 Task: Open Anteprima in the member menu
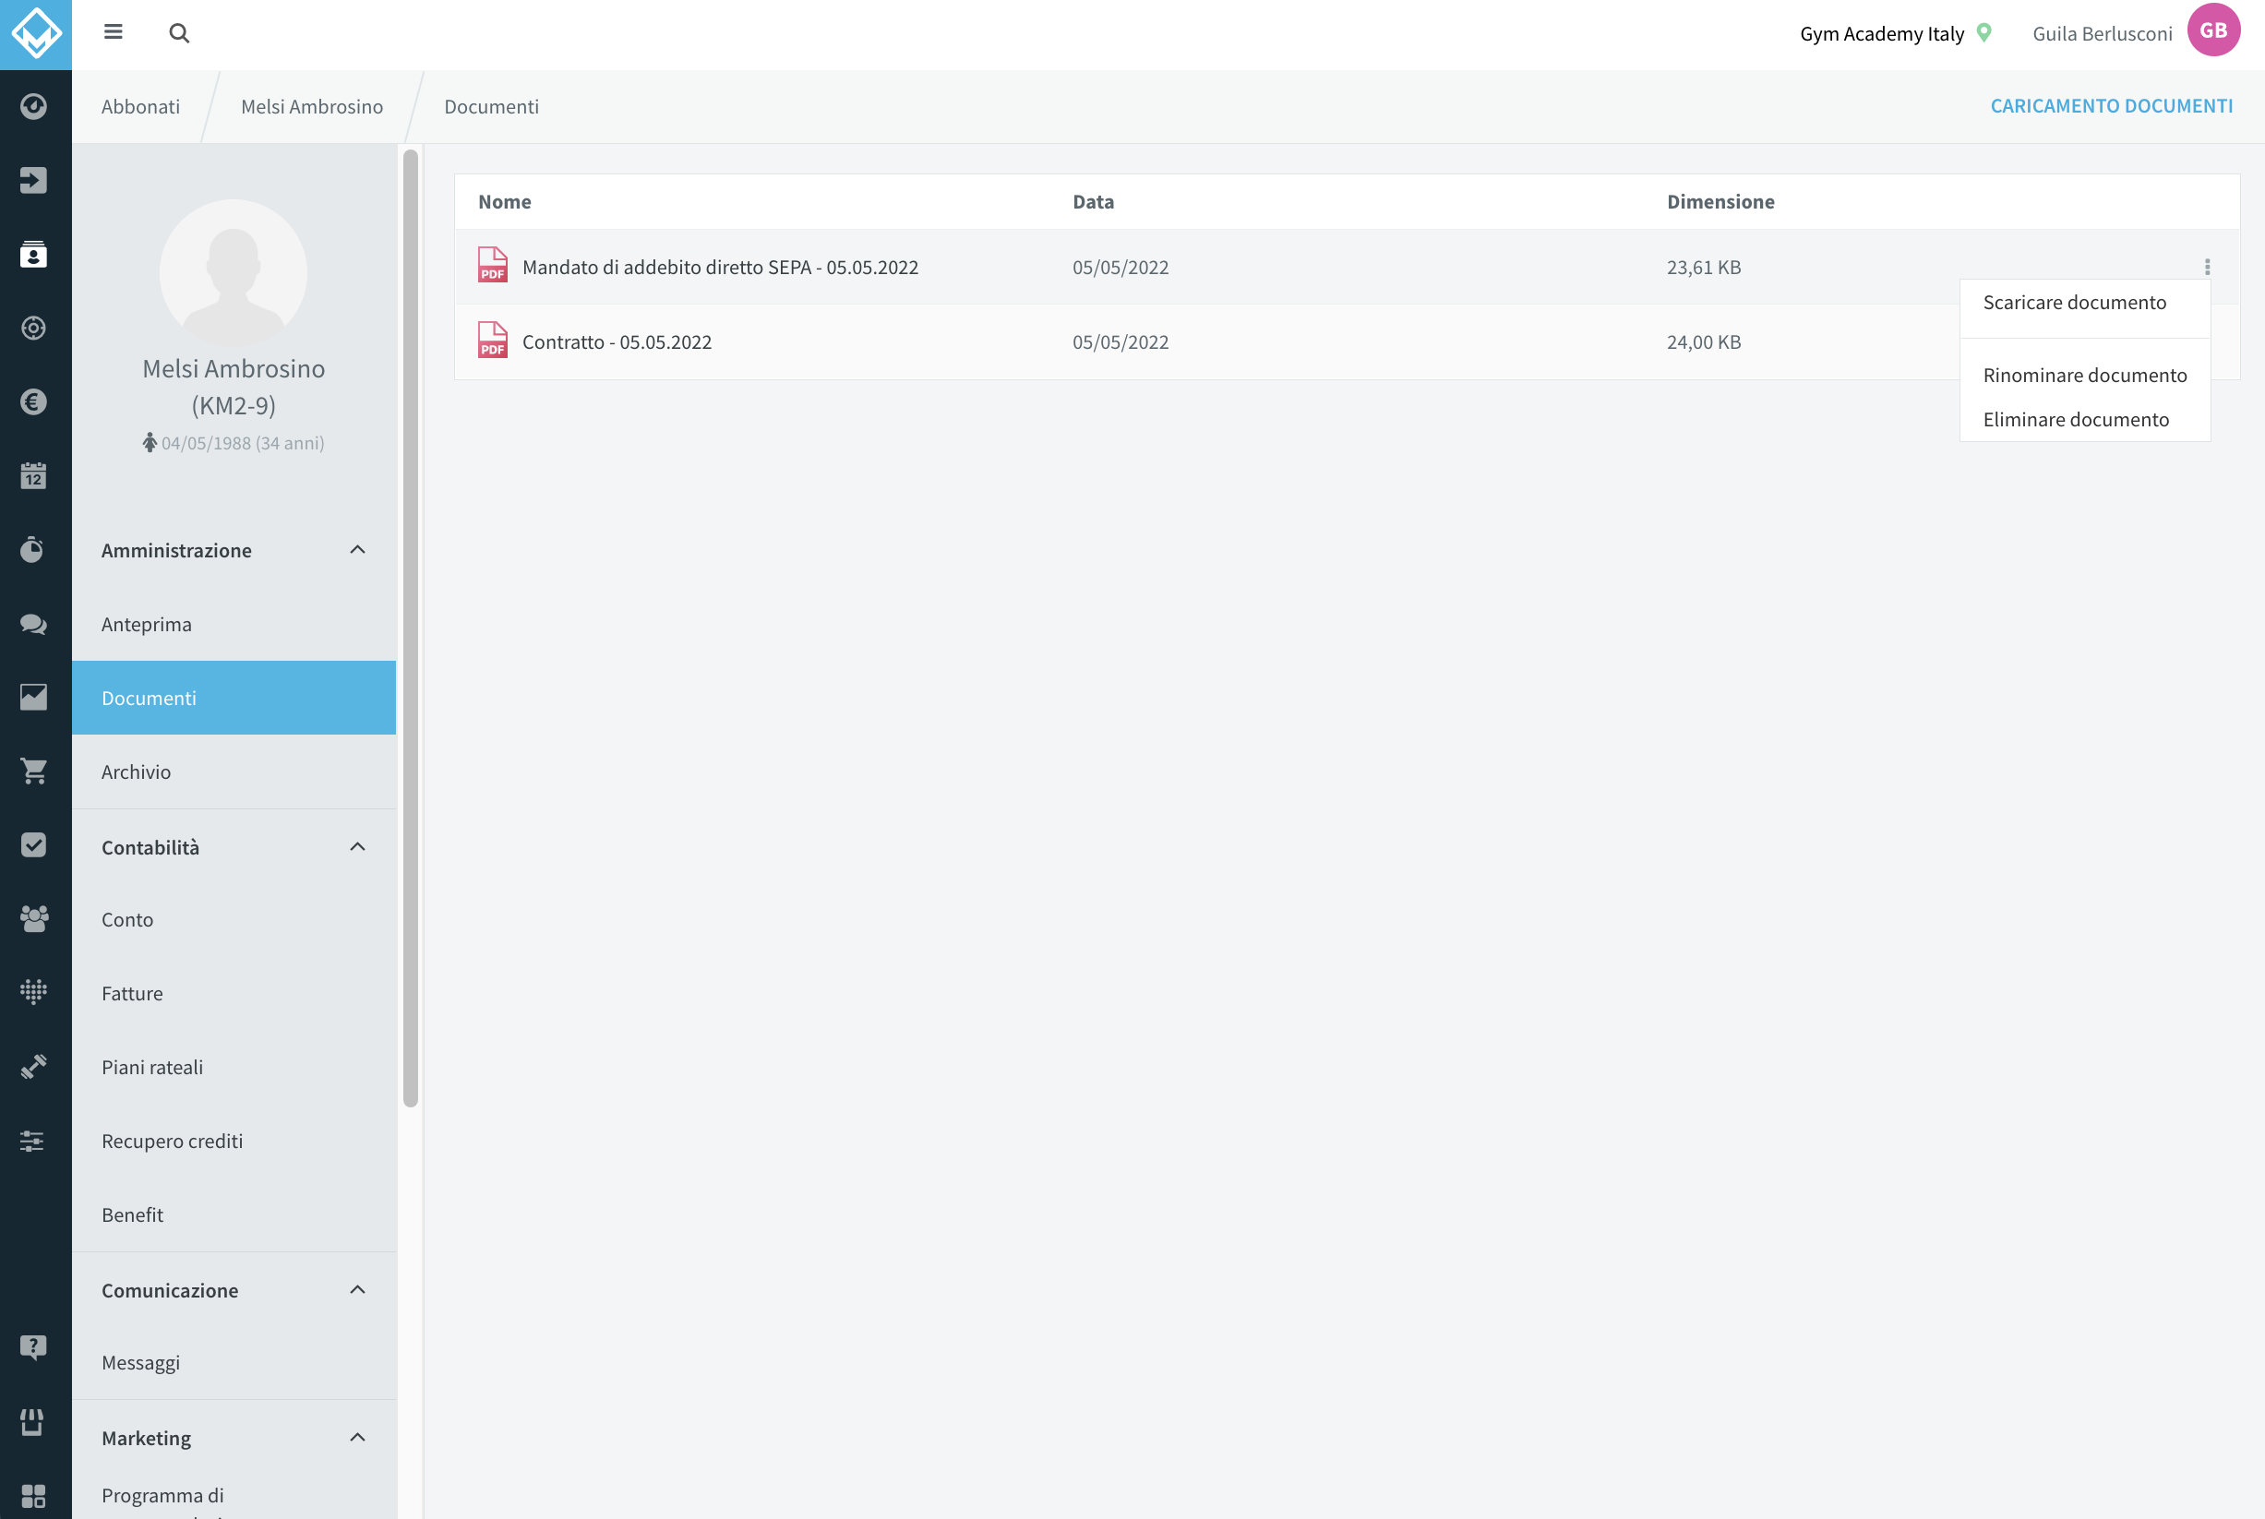click(234, 624)
